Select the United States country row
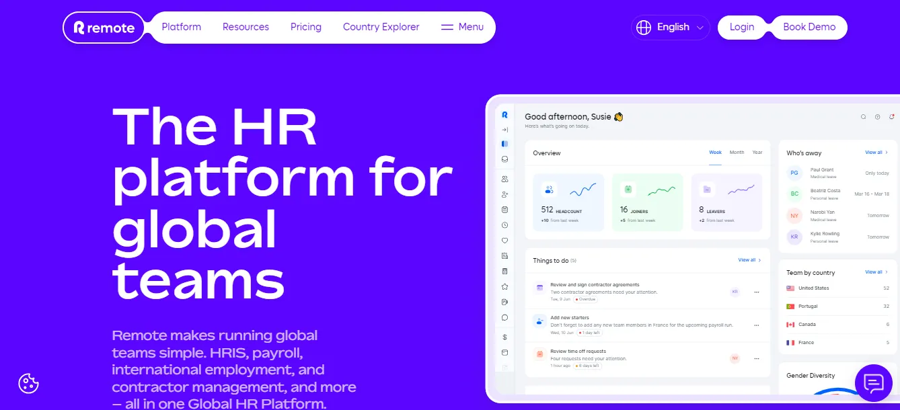The width and height of the screenshot is (900, 410). click(838, 288)
